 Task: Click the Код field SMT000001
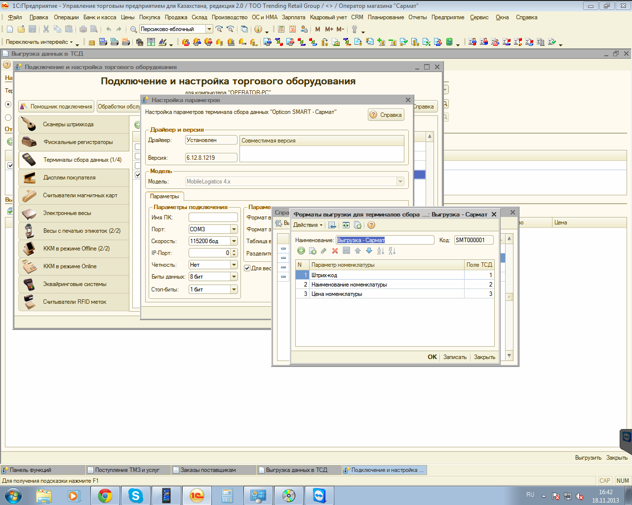474,240
